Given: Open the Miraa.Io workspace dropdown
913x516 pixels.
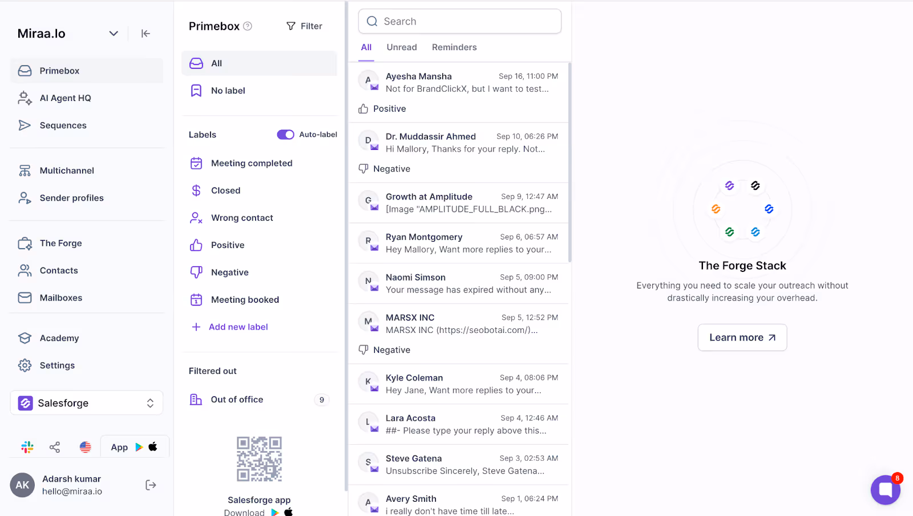Looking at the screenshot, I should click(x=114, y=34).
